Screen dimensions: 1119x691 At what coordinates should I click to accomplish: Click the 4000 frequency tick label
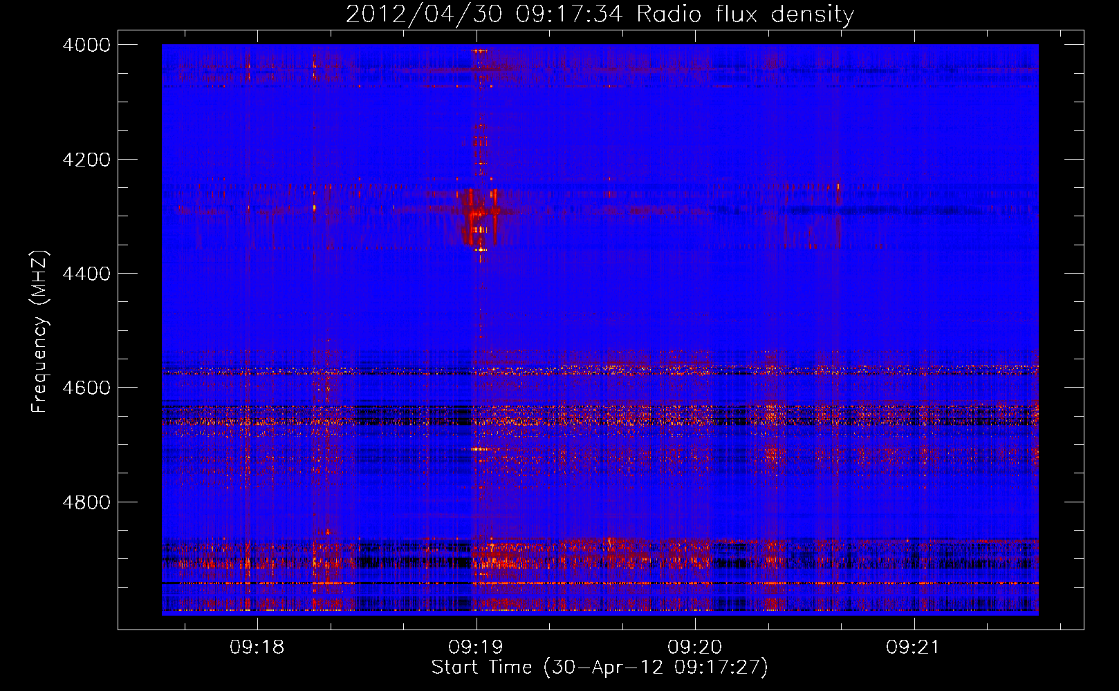click(x=86, y=45)
